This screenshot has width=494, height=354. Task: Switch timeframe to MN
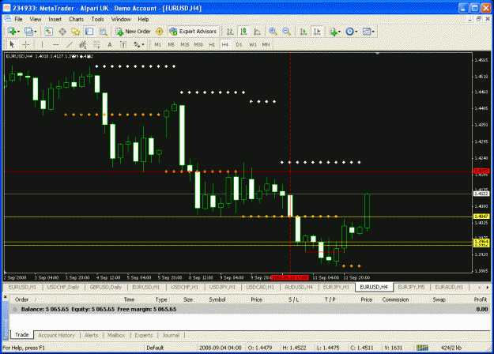pos(266,45)
